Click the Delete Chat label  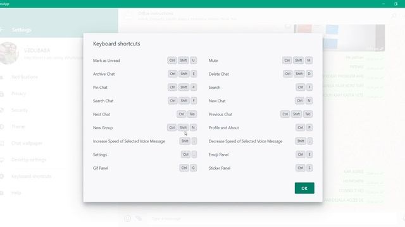[x=219, y=74]
